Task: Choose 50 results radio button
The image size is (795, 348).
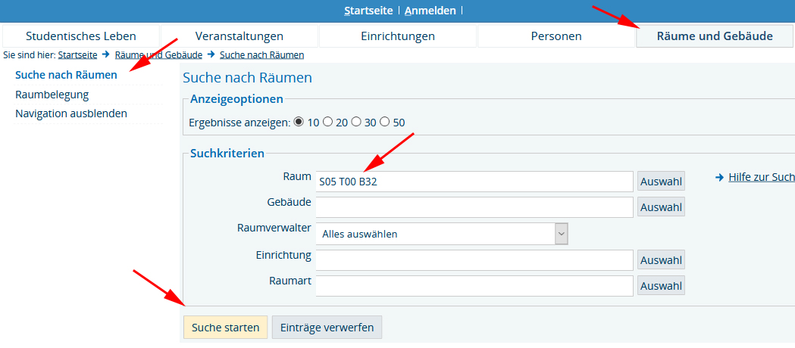Action: (x=385, y=121)
